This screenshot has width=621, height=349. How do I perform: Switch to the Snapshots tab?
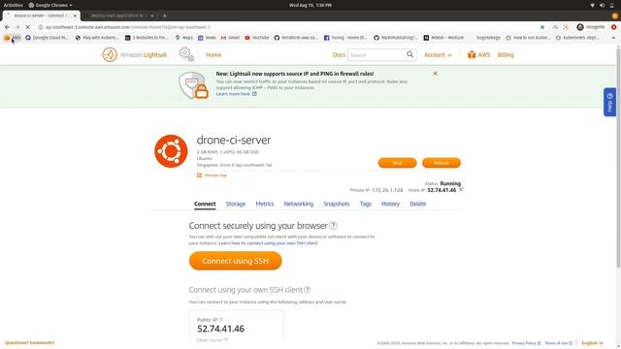(337, 204)
